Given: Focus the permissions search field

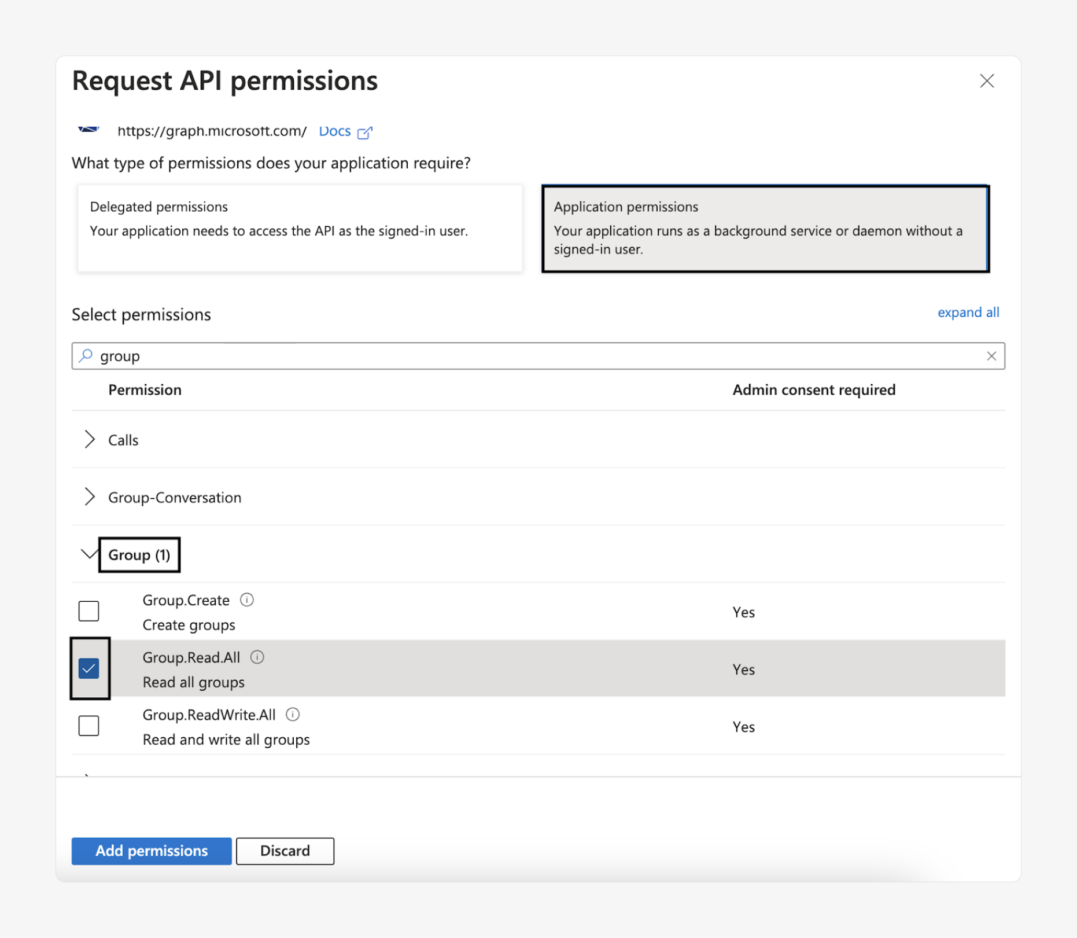Looking at the screenshot, I should click(538, 356).
